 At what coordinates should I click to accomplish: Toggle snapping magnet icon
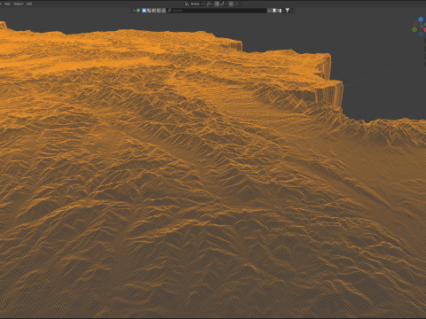217,4
